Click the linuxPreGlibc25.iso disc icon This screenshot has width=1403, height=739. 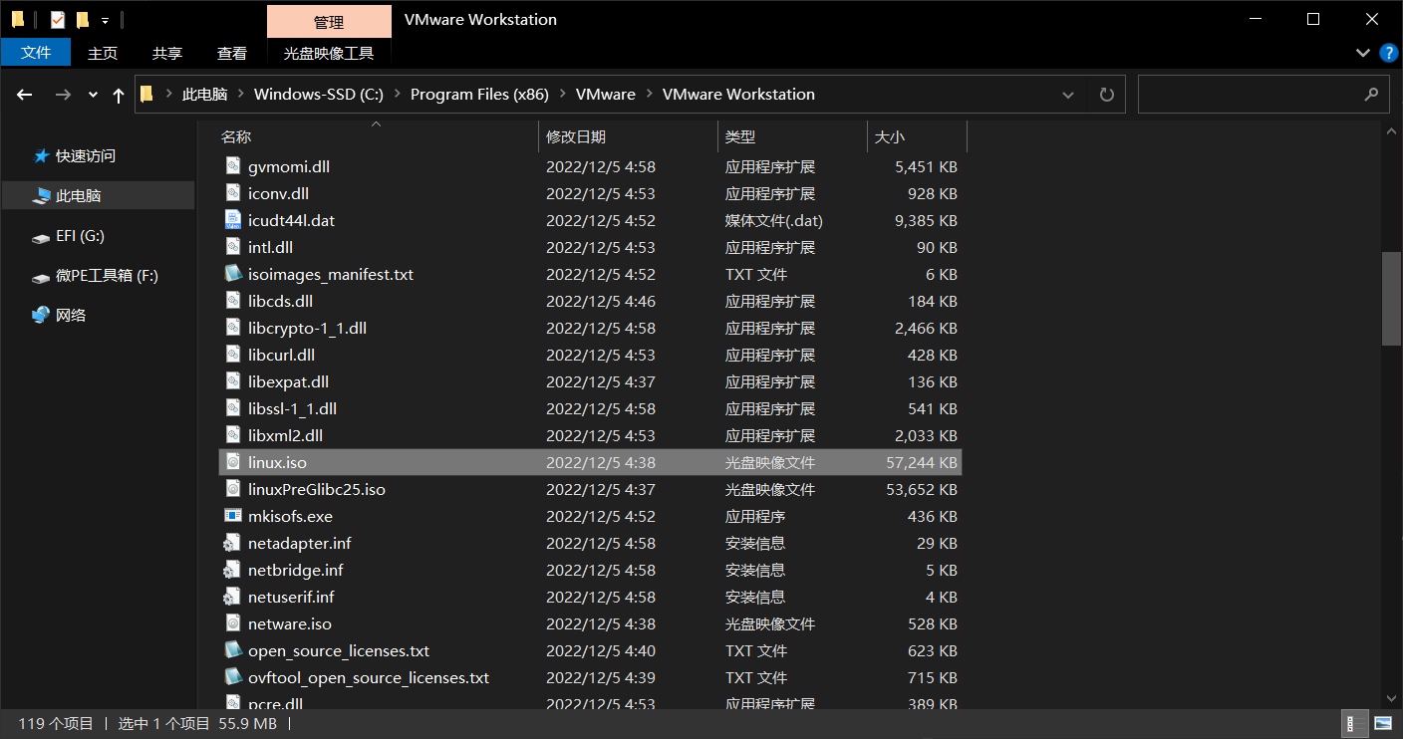pyautogui.click(x=232, y=489)
